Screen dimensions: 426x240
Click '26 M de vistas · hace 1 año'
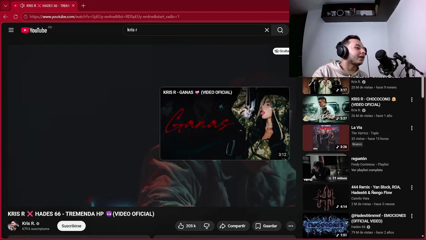point(372,116)
